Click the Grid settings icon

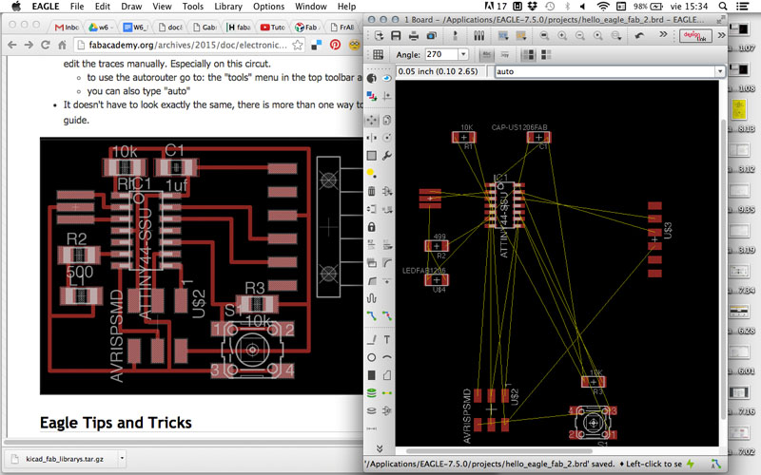coord(378,54)
